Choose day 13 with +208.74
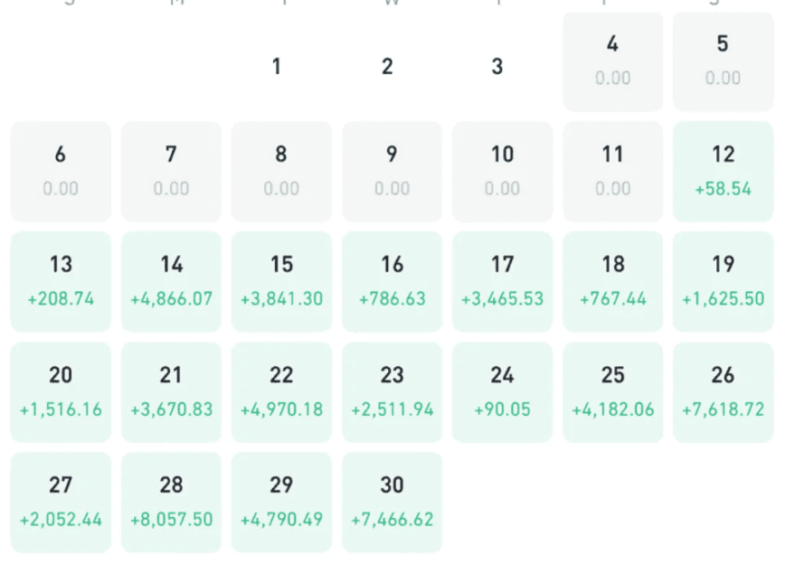The width and height of the screenshot is (795, 574). 61,282
